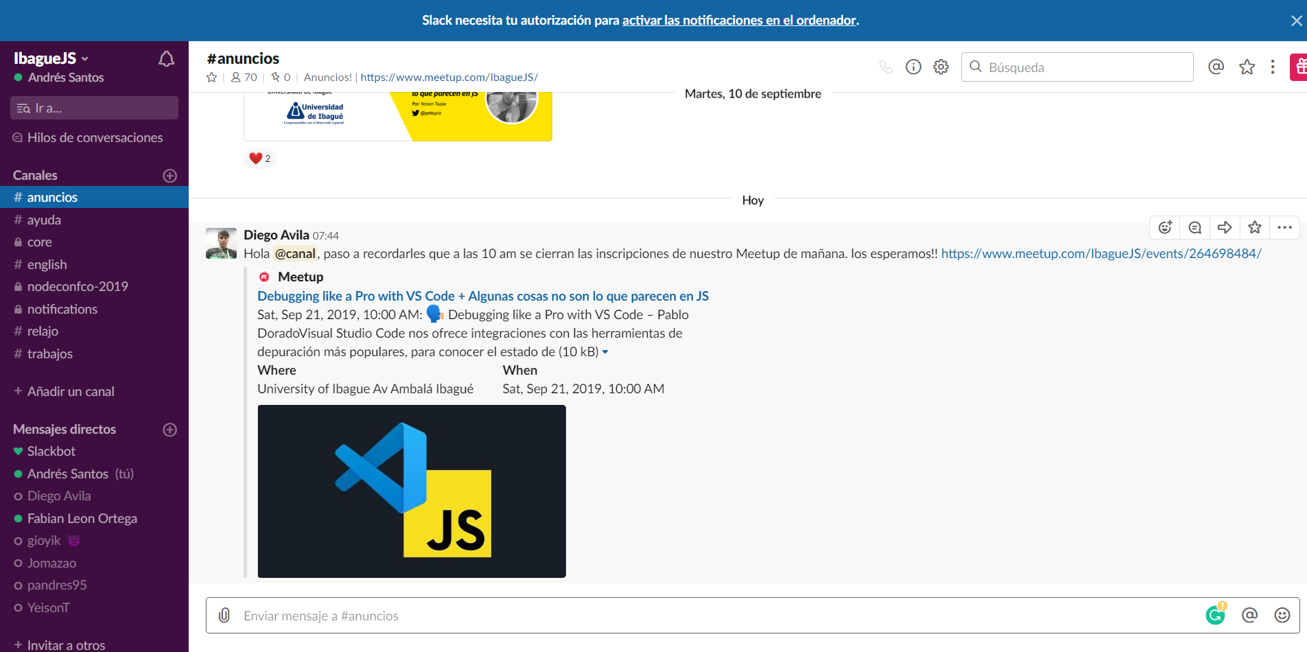Add reaction to Diego Avila's message

[1165, 227]
